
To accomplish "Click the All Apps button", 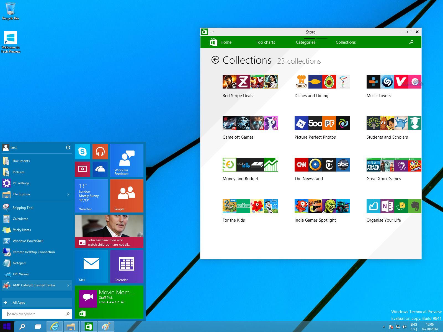I will pos(18,302).
